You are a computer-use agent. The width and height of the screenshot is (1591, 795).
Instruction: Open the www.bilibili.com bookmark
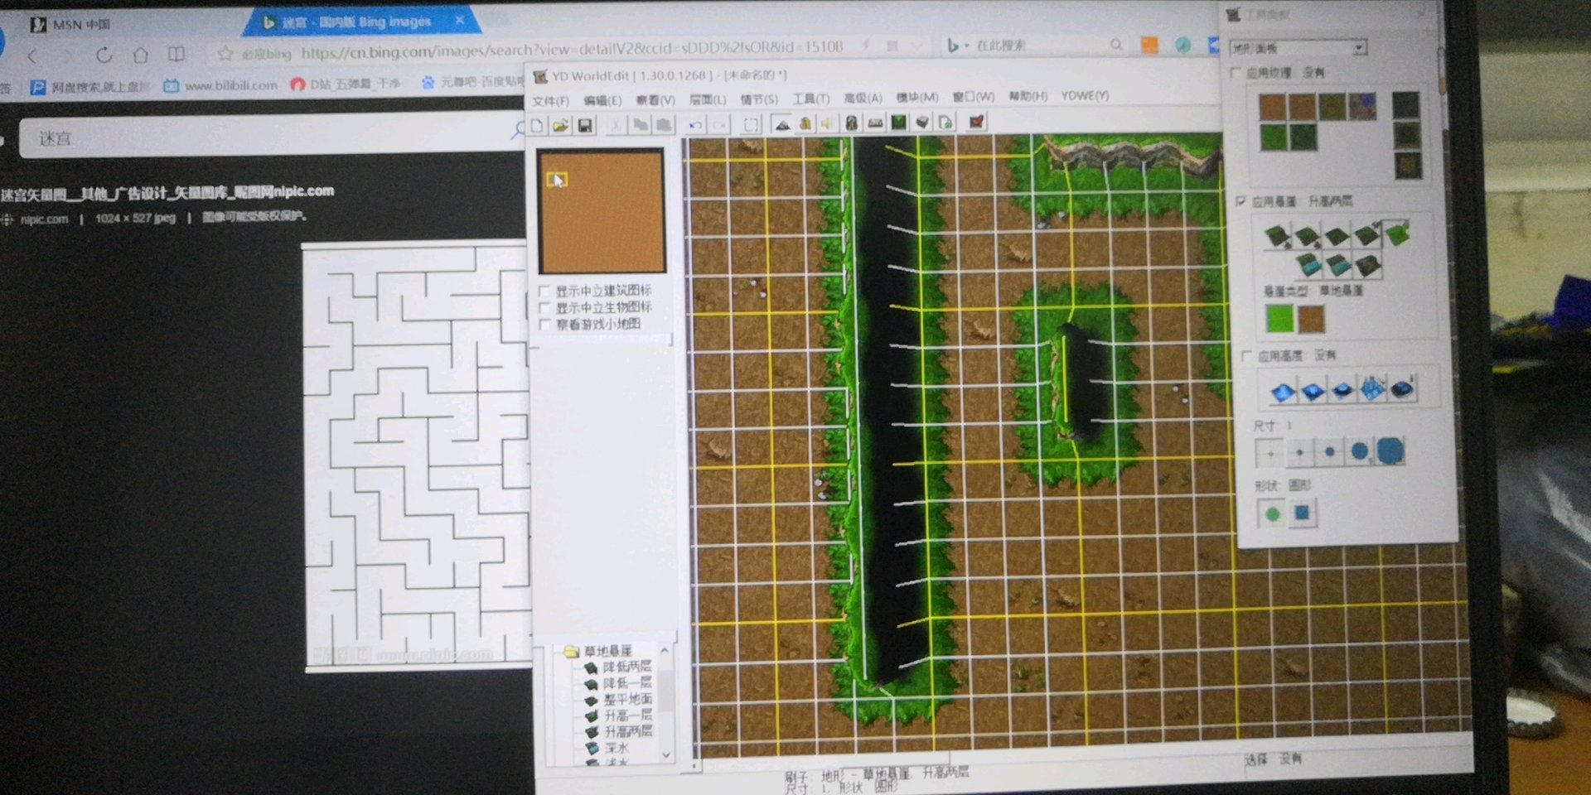pyautogui.click(x=220, y=84)
